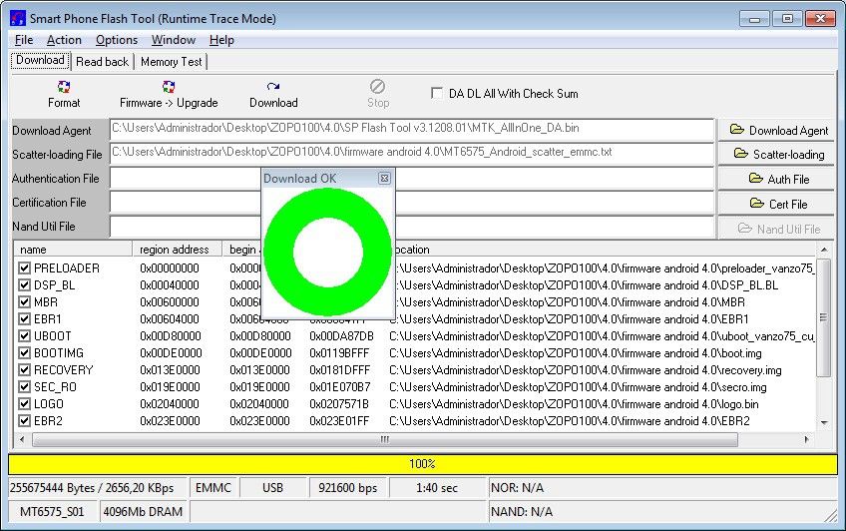The width and height of the screenshot is (846, 531).
Task: Uncheck the BOOTIMG partition
Action: 24,353
